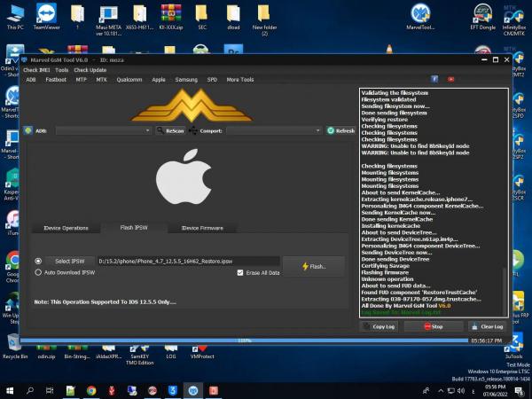Click the IPSW file path field
Screen dimensions: 532x399
(189, 261)
